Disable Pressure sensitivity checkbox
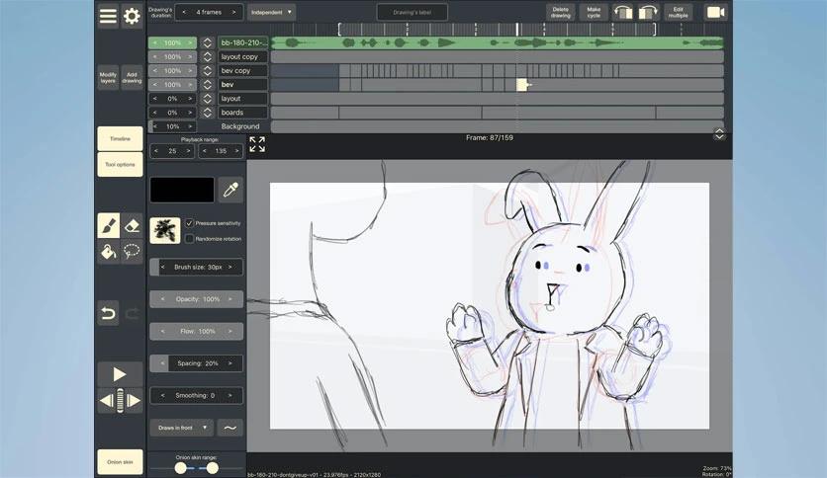The height and width of the screenshot is (478, 827). [x=190, y=223]
